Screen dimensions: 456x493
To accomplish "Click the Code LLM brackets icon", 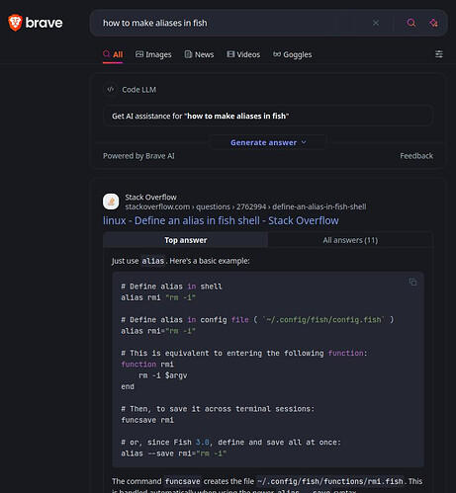I will (111, 89).
